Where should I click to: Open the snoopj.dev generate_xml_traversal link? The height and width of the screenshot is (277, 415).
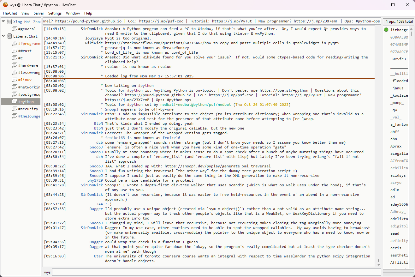click(217, 166)
